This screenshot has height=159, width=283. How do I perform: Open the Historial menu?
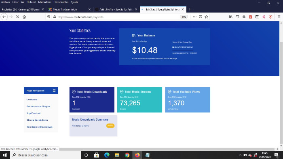[31, 2]
